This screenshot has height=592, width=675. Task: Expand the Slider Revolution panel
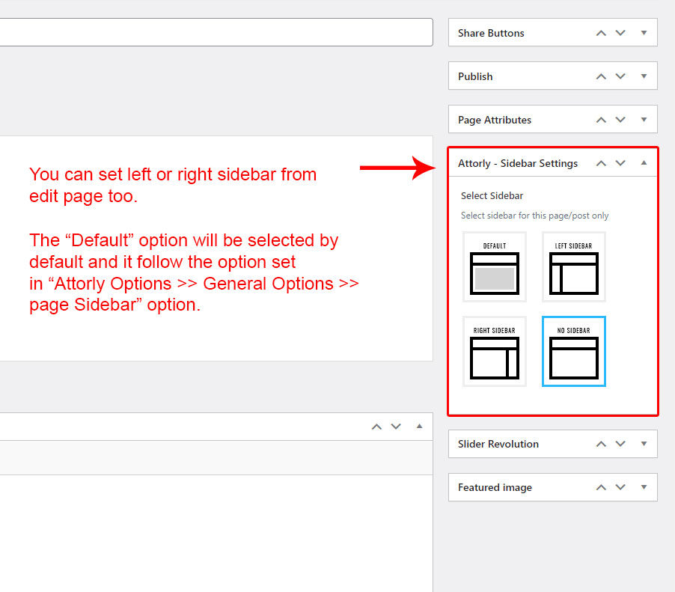(x=644, y=444)
